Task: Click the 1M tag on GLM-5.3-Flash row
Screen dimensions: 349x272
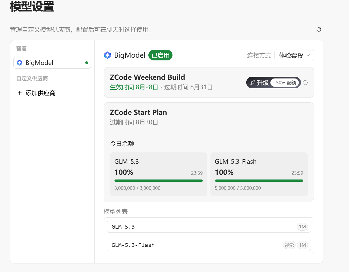Action: click(302, 245)
